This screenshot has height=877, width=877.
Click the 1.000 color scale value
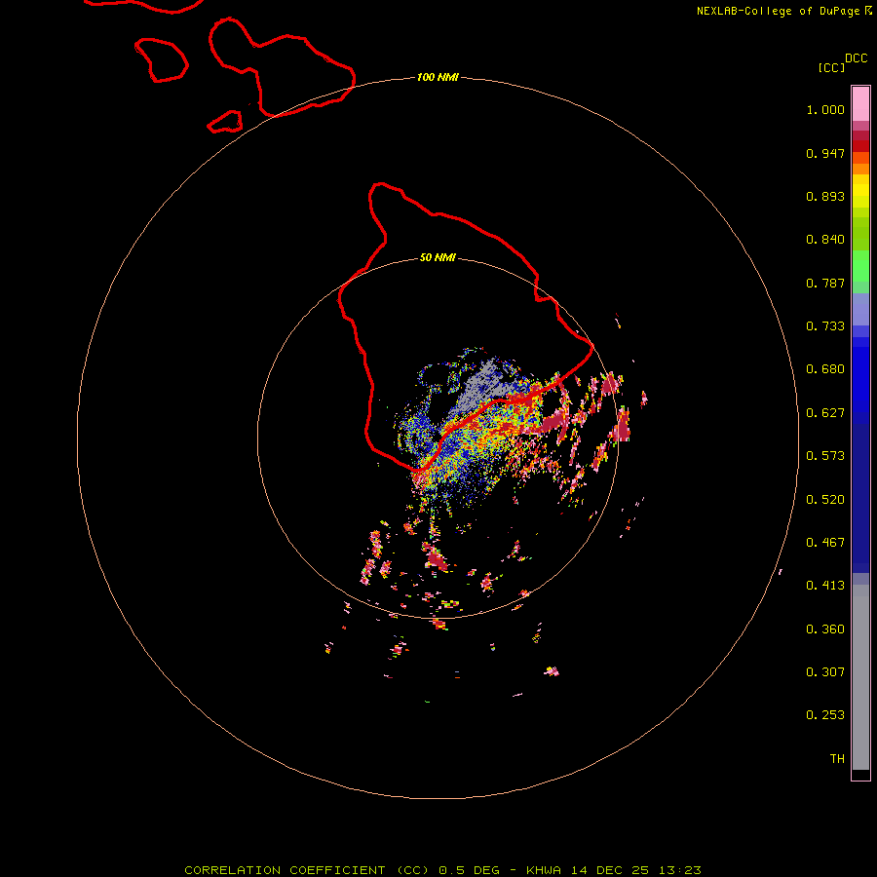click(825, 109)
